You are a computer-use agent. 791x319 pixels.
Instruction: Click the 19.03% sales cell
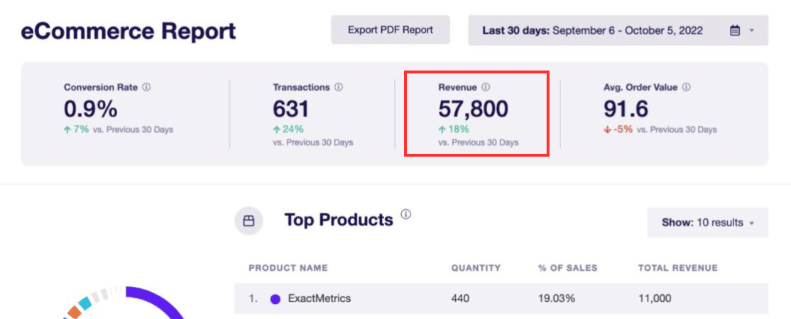coord(557,298)
